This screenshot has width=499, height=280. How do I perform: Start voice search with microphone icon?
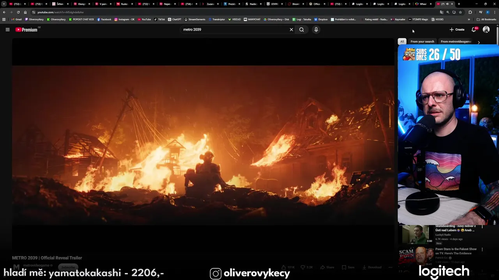point(316,30)
